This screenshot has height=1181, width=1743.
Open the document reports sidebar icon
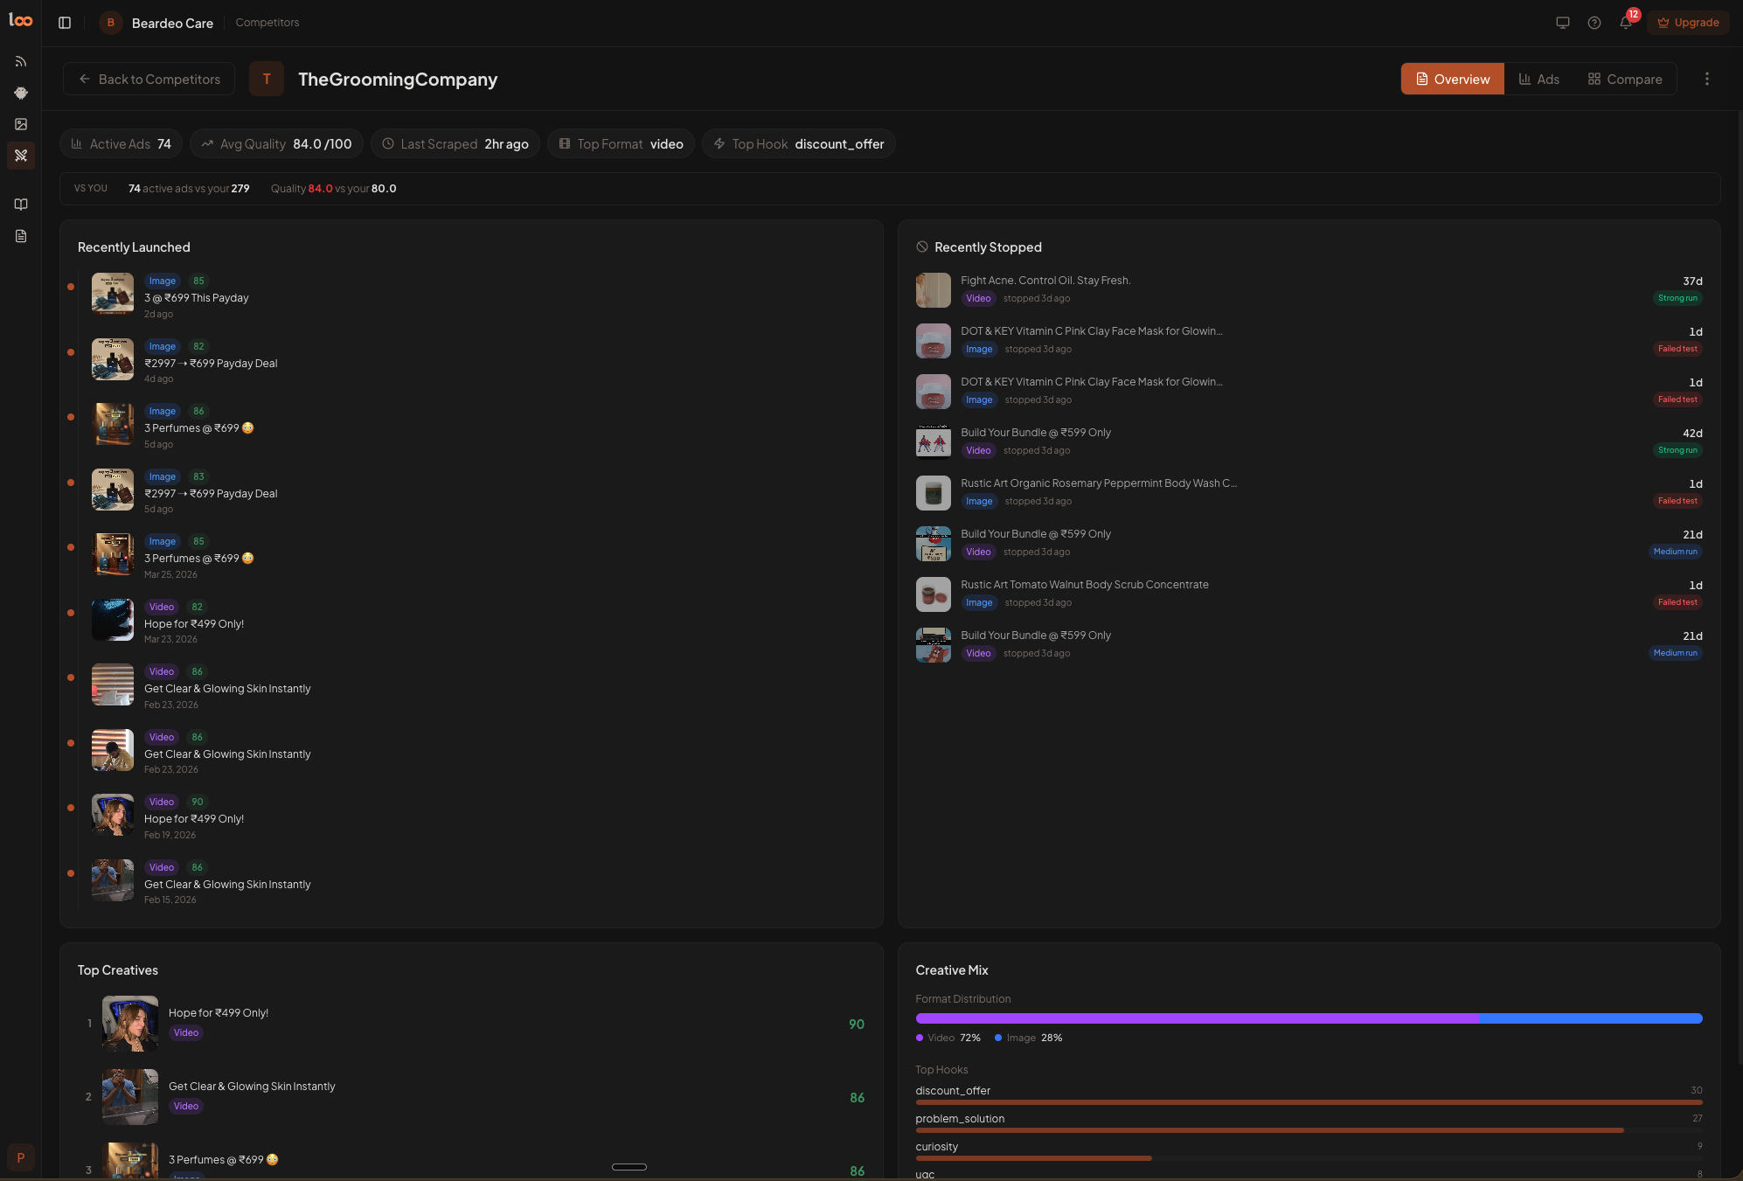coord(21,236)
